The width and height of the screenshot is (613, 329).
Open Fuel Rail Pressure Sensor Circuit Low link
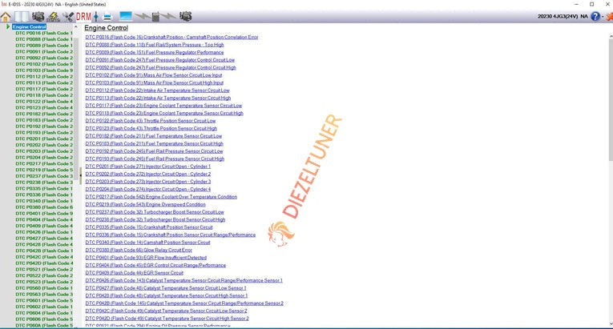(154, 151)
